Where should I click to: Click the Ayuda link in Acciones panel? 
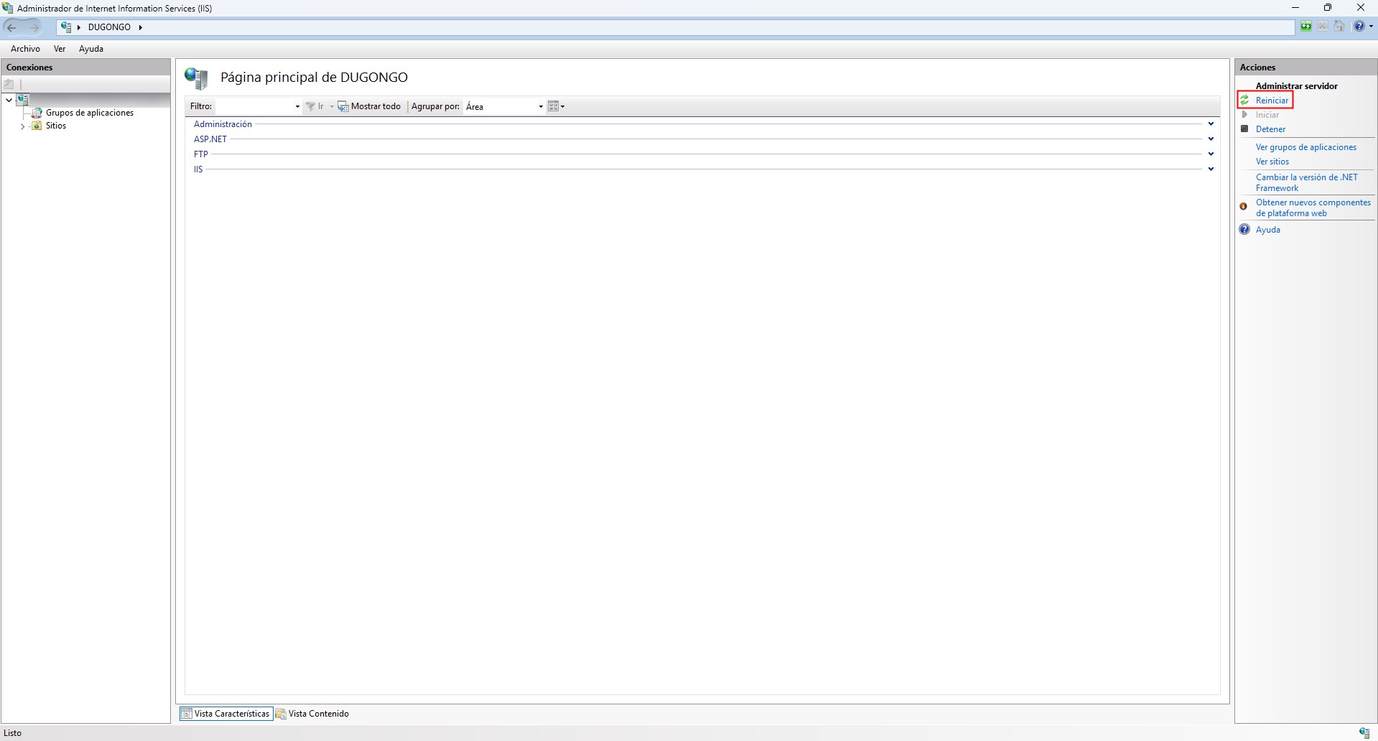[x=1267, y=230]
